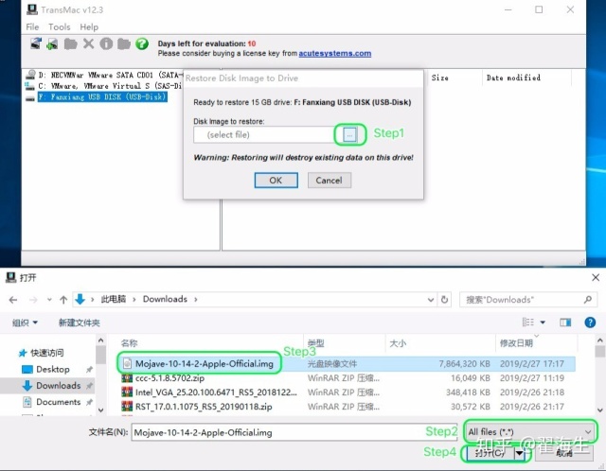This screenshot has height=471, width=606.
Task: Click the info toolbar icon
Action: [x=106, y=44]
